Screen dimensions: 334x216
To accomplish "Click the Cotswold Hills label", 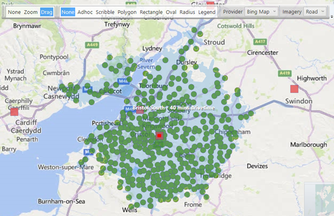I will 236,26.
